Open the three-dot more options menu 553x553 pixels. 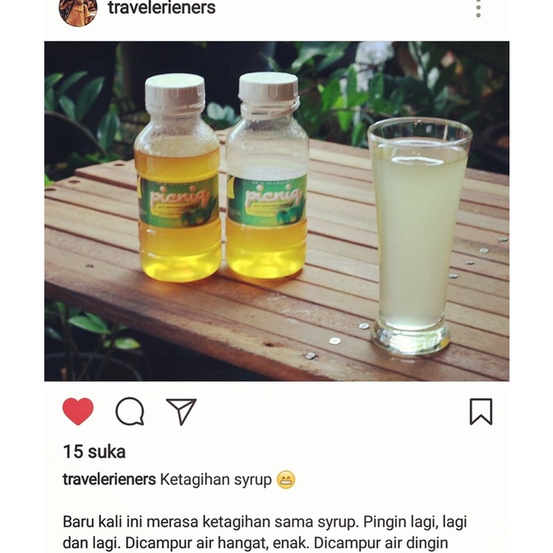[478, 8]
